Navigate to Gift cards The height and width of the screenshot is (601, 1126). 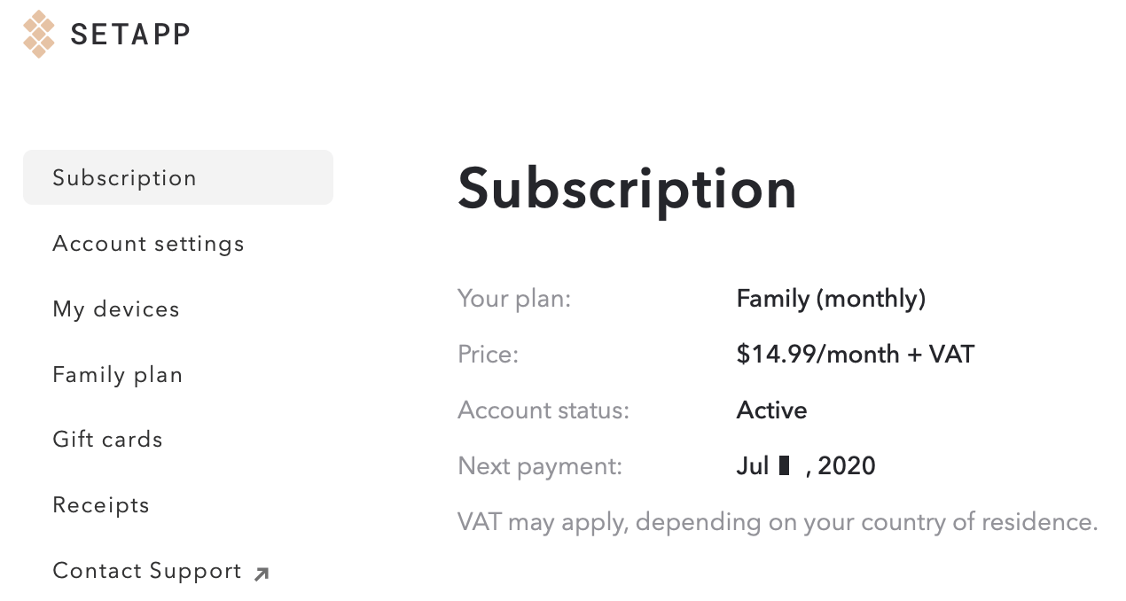click(107, 440)
